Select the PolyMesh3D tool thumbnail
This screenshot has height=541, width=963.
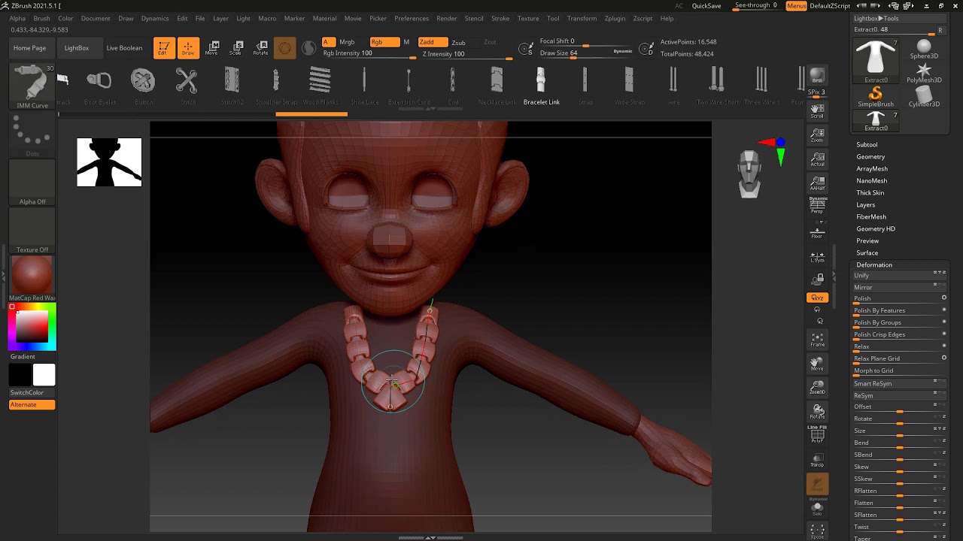924,72
